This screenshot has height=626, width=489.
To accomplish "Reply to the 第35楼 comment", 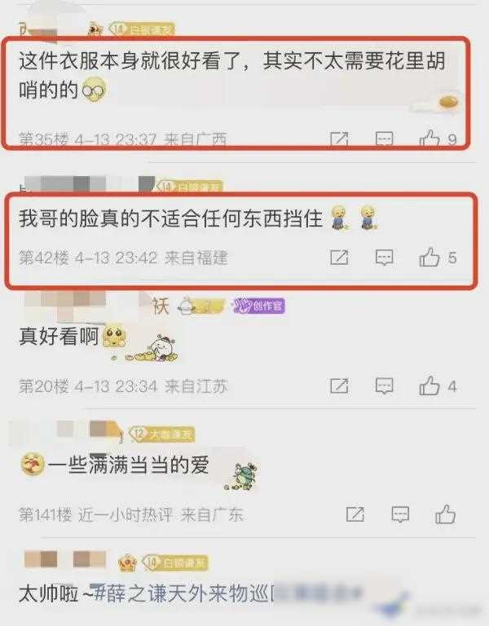I will tap(385, 139).
